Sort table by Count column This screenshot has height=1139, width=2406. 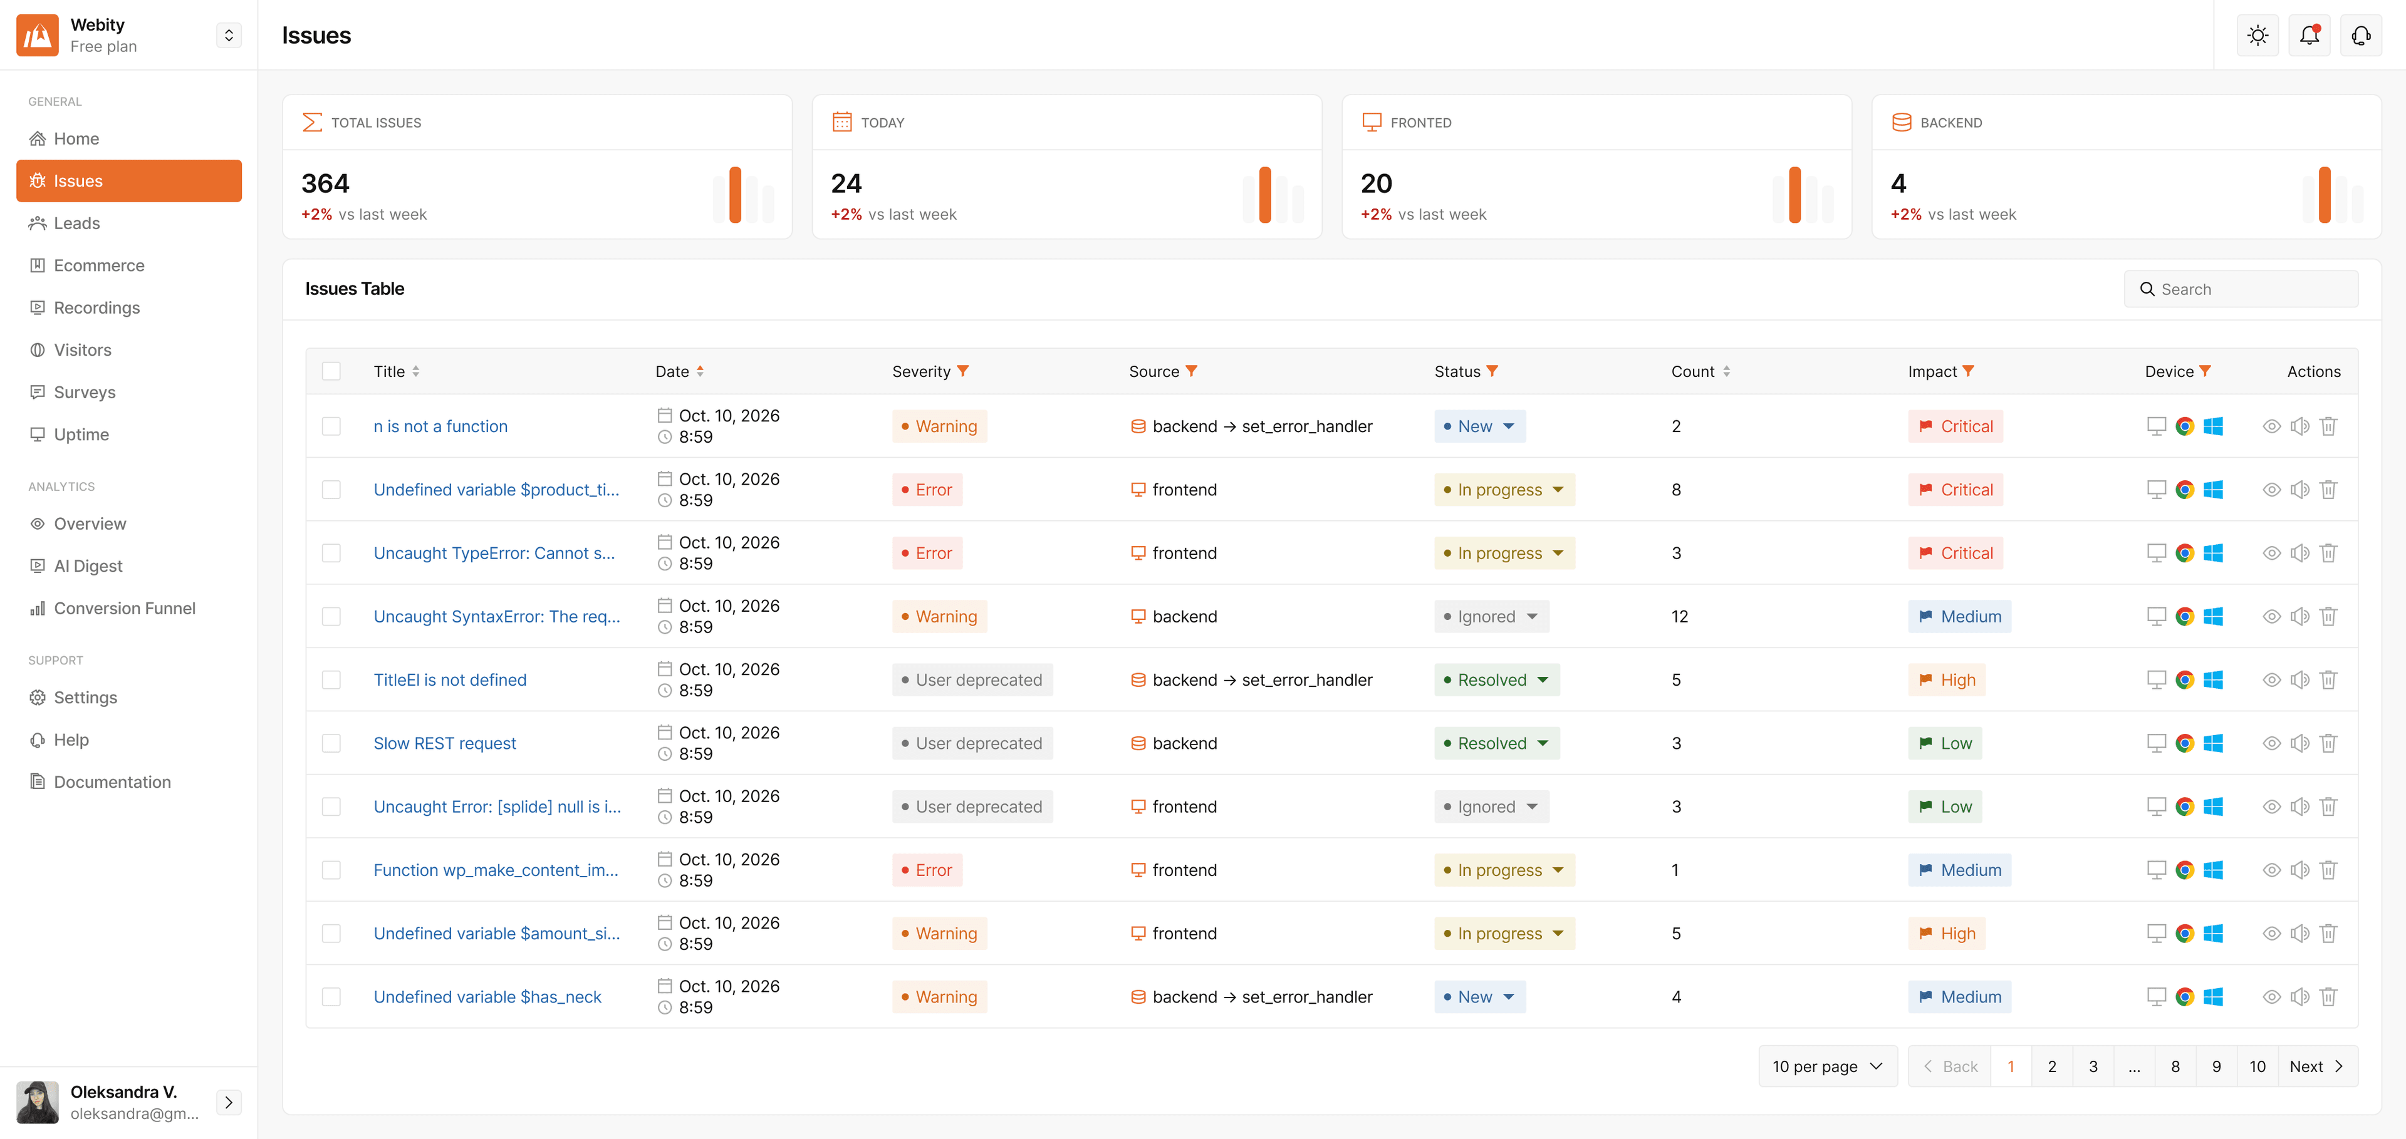coord(1726,371)
